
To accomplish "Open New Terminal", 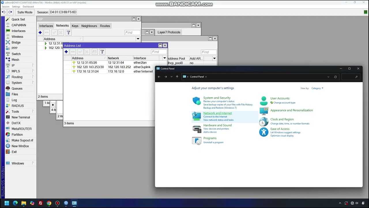I will click(x=21, y=117).
